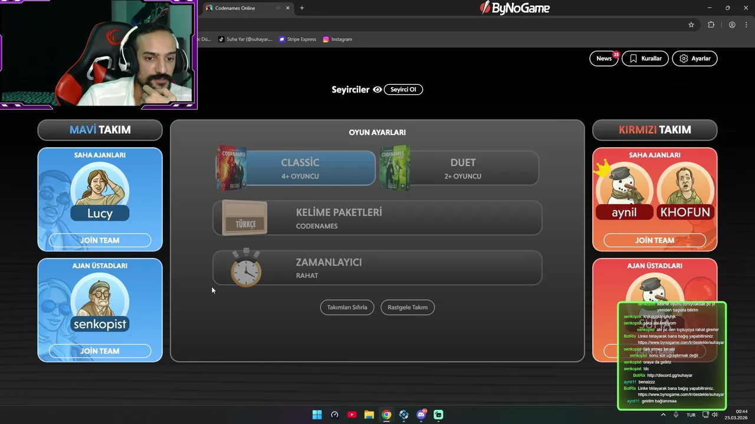
Task: Open the speedometer app in the taskbar
Action: pos(334,415)
